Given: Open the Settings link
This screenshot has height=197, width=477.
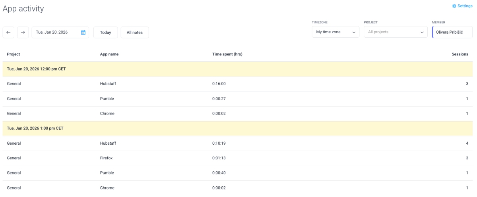Looking at the screenshot, I should [462, 6].
